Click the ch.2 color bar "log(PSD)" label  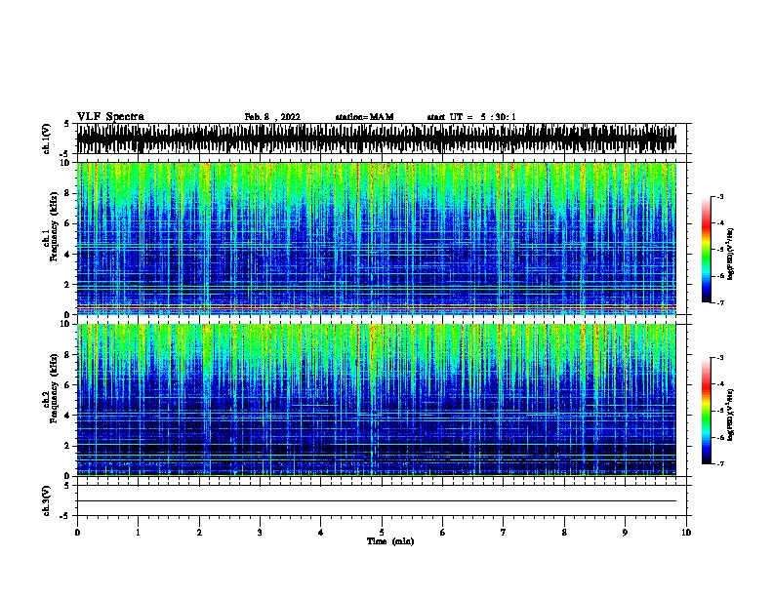730,415
